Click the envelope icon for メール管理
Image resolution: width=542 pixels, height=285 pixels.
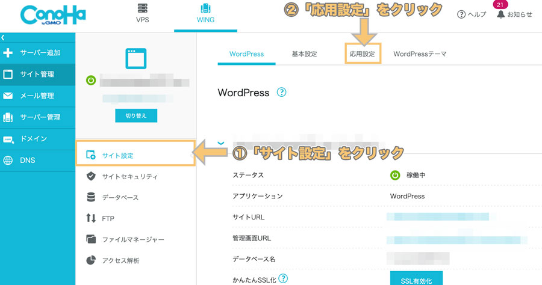[8, 96]
